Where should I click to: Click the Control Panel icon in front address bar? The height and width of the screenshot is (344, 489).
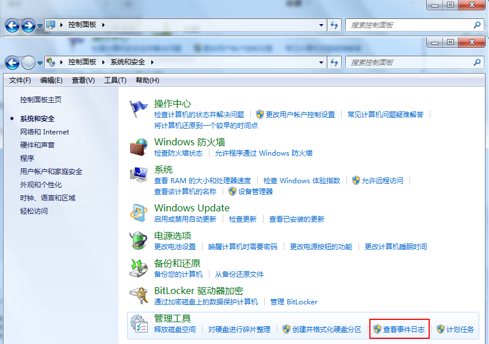[51, 62]
